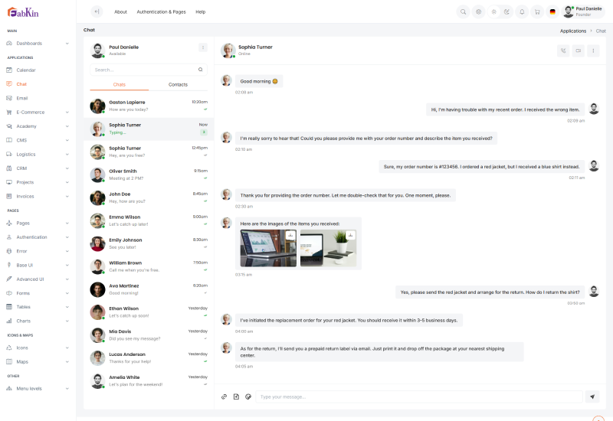
Task: Click the Type your message input field
Action: point(418,397)
